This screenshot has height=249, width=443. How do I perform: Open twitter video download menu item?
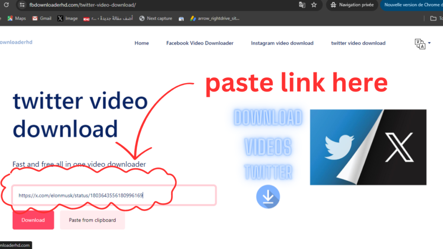click(x=358, y=43)
